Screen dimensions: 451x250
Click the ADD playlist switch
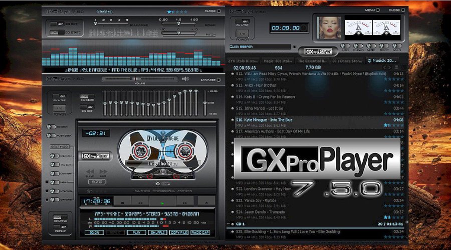[345, 46]
